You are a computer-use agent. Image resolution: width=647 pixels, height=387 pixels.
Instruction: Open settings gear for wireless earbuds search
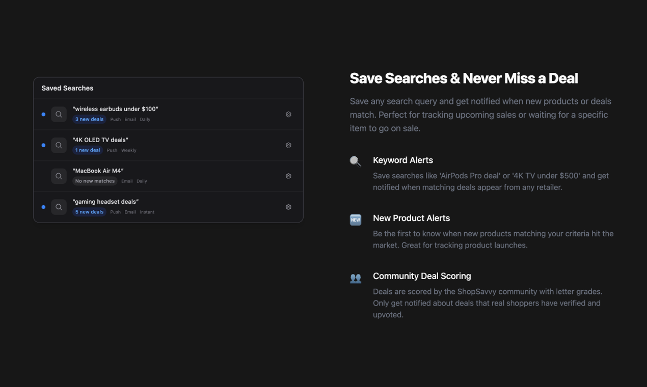point(288,115)
